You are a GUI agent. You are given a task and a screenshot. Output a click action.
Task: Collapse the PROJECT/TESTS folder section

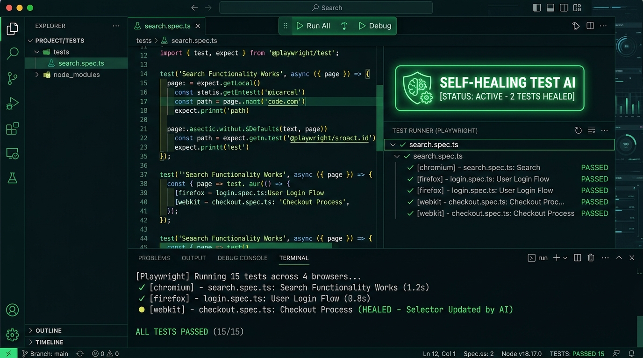[x=31, y=41]
